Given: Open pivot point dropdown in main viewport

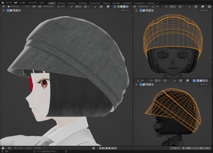Looking at the screenshot, I should pos(72,7).
